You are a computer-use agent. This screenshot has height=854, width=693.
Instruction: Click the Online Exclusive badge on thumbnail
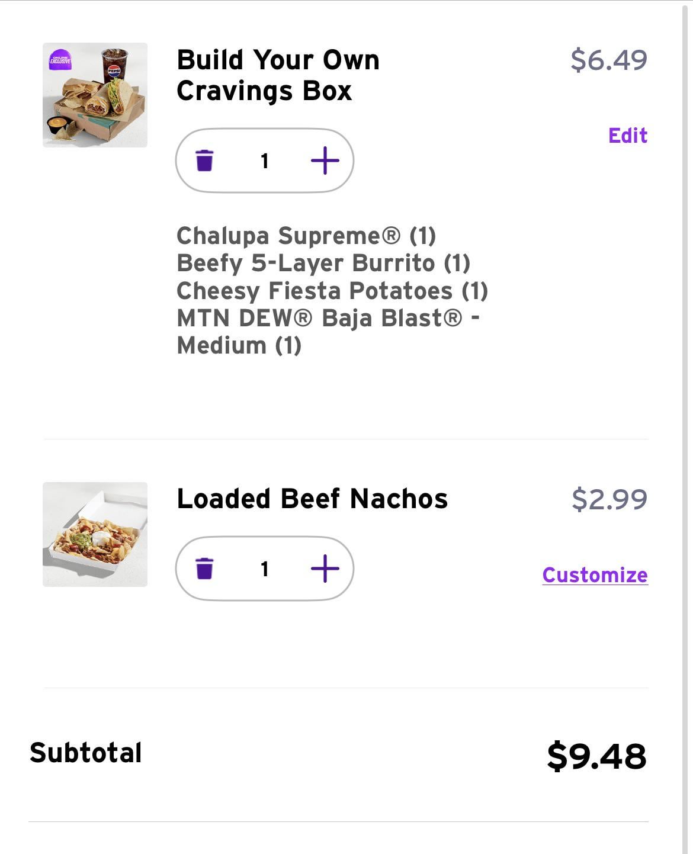click(60, 60)
